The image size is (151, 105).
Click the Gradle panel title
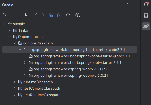point(8,5)
